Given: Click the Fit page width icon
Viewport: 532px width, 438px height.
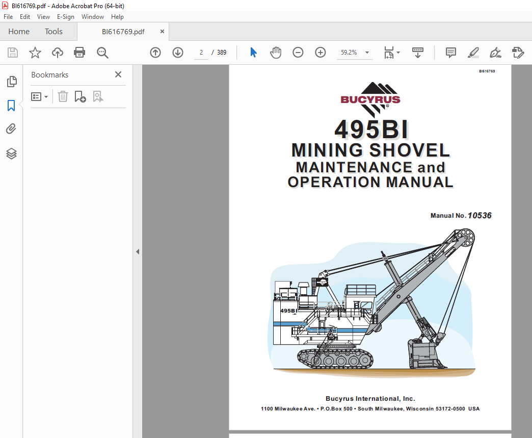Looking at the screenshot, I should tap(389, 53).
